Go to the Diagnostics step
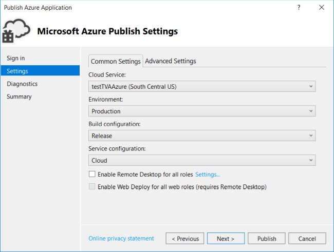 [40, 84]
